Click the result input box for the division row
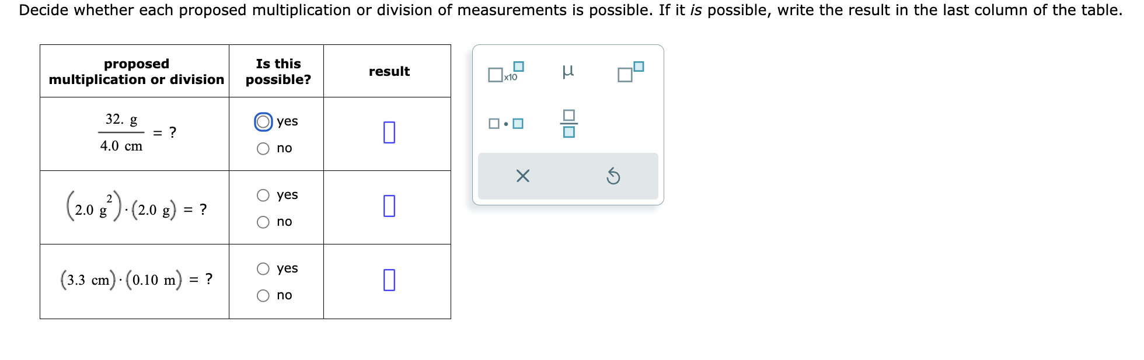The width and height of the screenshot is (1144, 360). point(388,133)
